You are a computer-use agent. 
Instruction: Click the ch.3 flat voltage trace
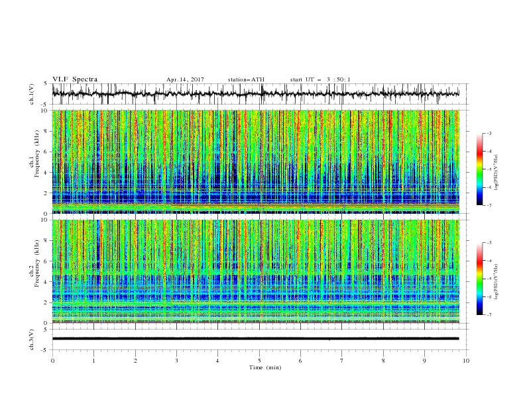256,339
